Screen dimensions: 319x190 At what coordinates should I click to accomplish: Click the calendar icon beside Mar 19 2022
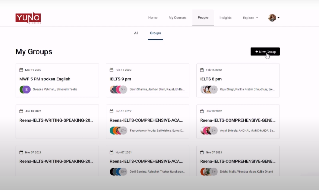(21, 70)
